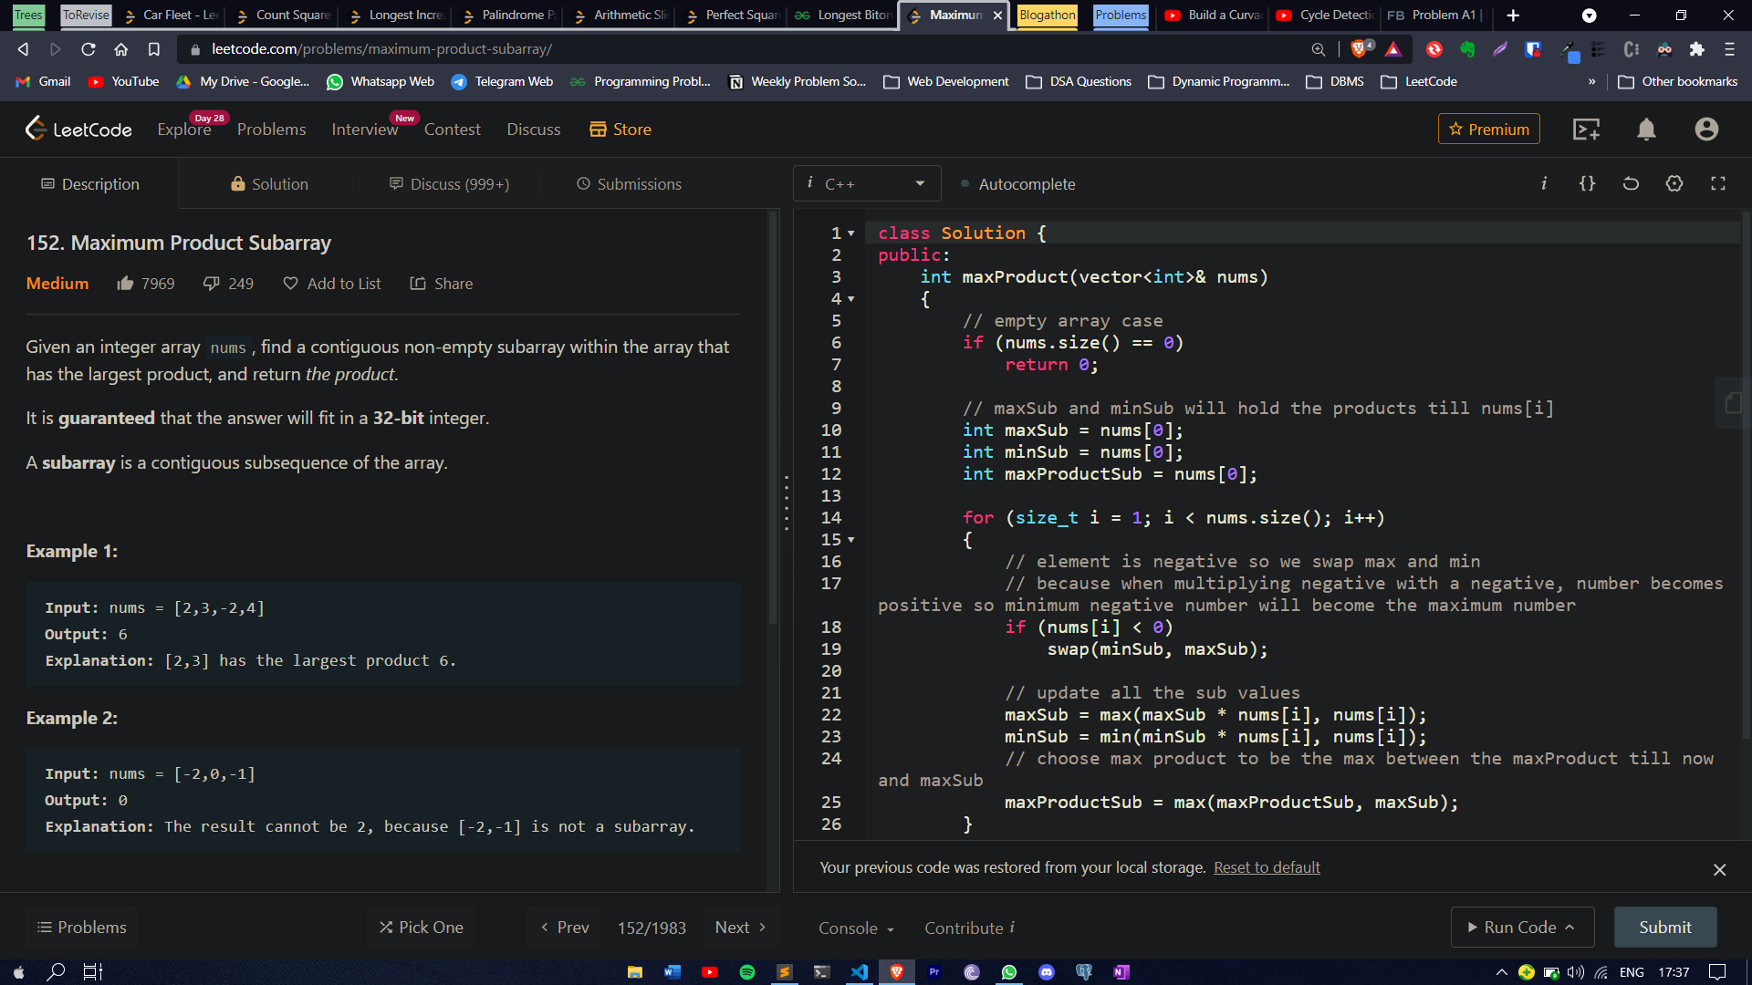Click the Submit button
This screenshot has width=1752, height=985.
[1664, 927]
